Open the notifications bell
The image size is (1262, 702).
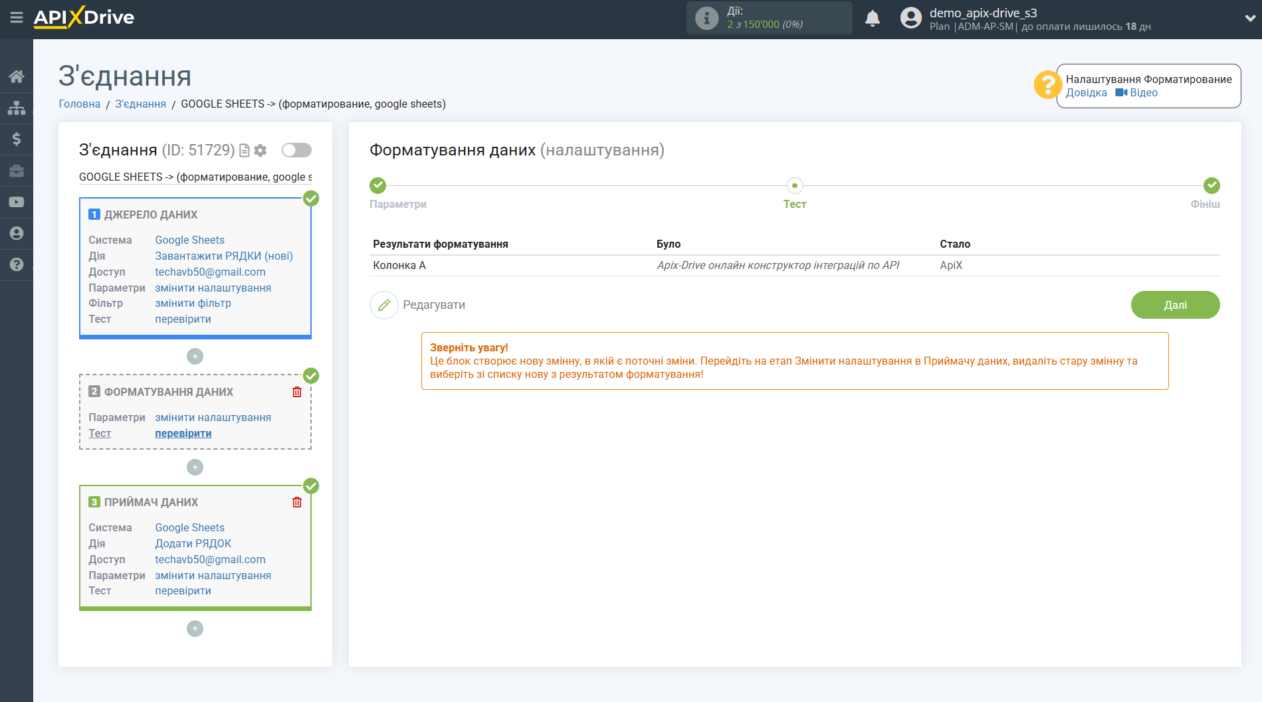click(x=873, y=18)
